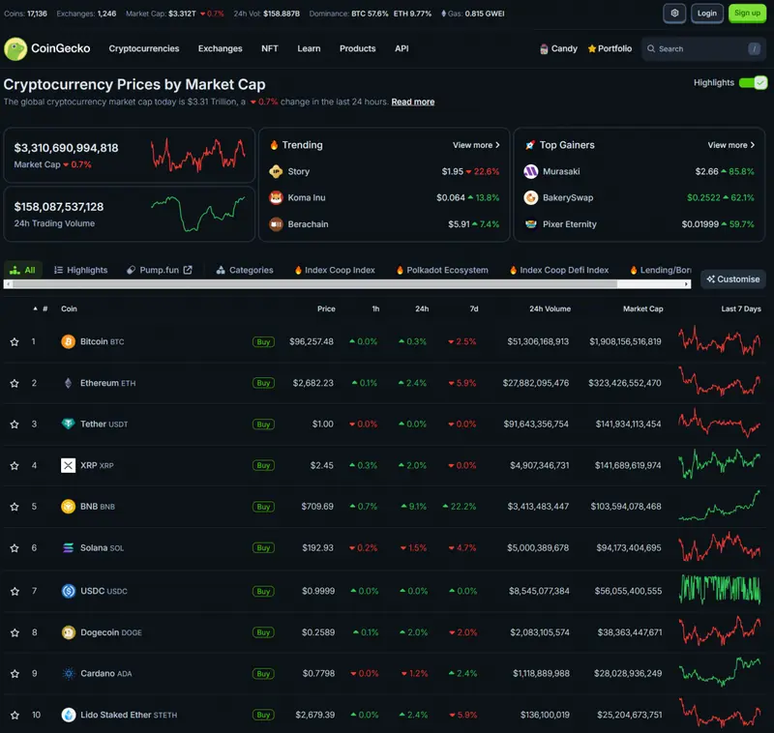Click the Cardano coin icon
Screen dimensions: 774x733
click(68, 673)
